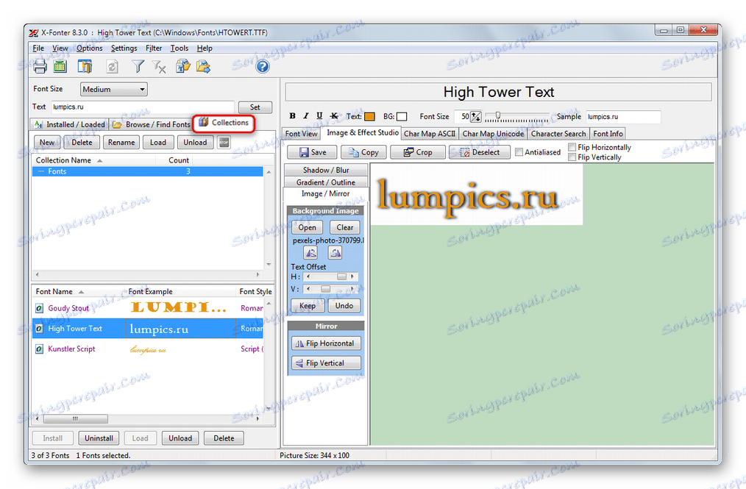Viewport: 746px width, 489px height.
Task: Toggle Strikethrough text formatting
Action: (x=335, y=116)
